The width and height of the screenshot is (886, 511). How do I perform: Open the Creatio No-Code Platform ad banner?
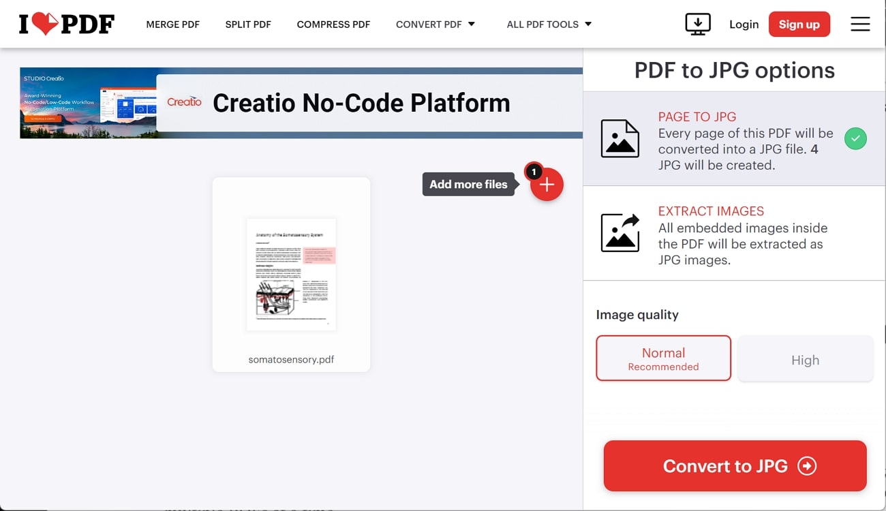pos(301,103)
